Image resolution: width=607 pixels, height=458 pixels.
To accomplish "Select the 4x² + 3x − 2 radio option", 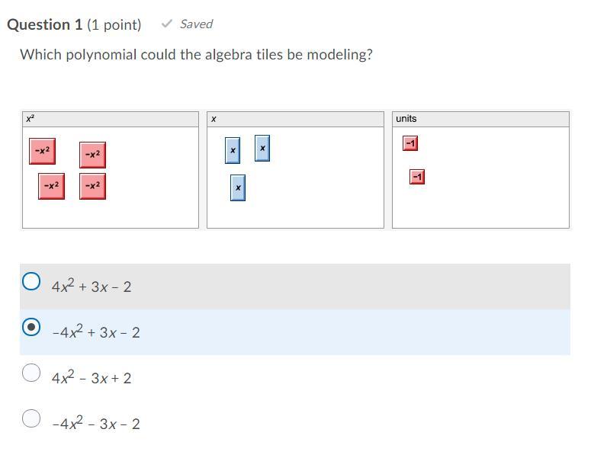I will (31, 281).
